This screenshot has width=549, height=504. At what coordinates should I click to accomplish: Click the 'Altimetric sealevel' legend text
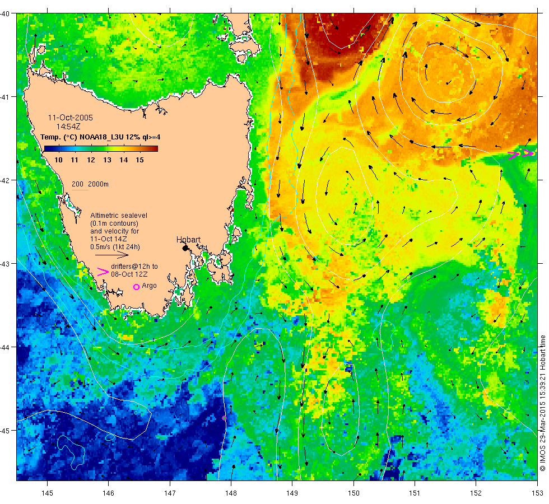[119, 216]
